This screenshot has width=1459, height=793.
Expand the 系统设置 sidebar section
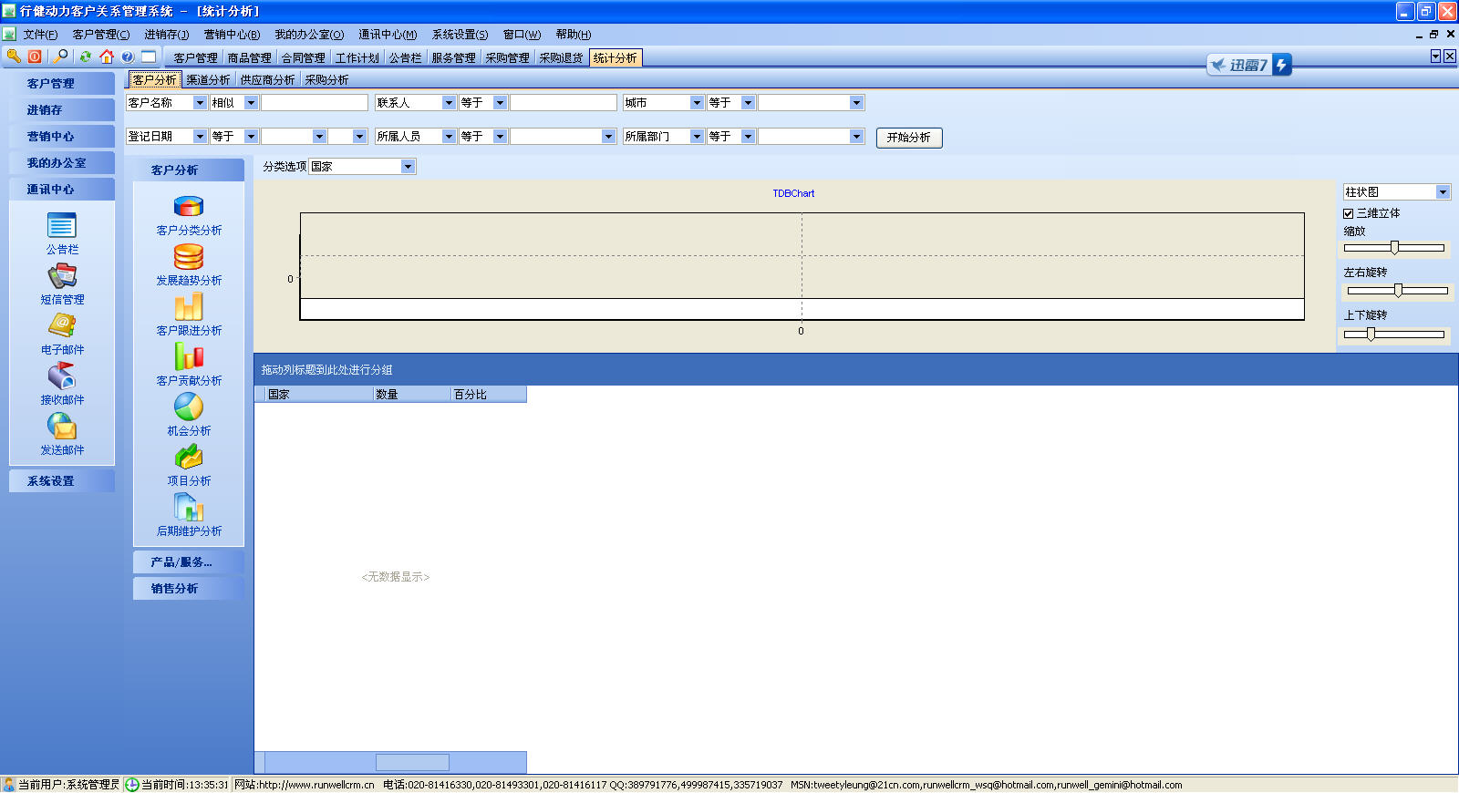click(62, 481)
